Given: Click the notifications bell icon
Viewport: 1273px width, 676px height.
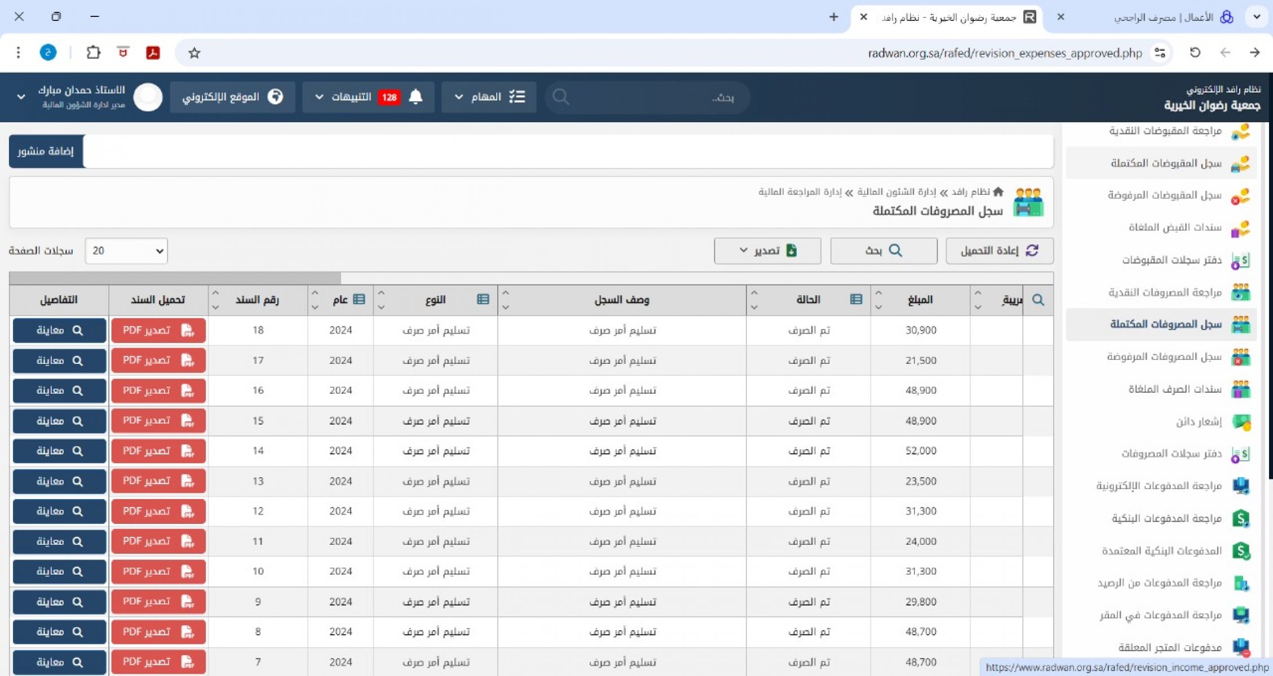Looking at the screenshot, I should [x=416, y=97].
